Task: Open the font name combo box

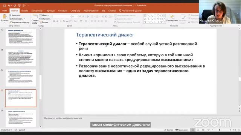Action: pos(62,16)
